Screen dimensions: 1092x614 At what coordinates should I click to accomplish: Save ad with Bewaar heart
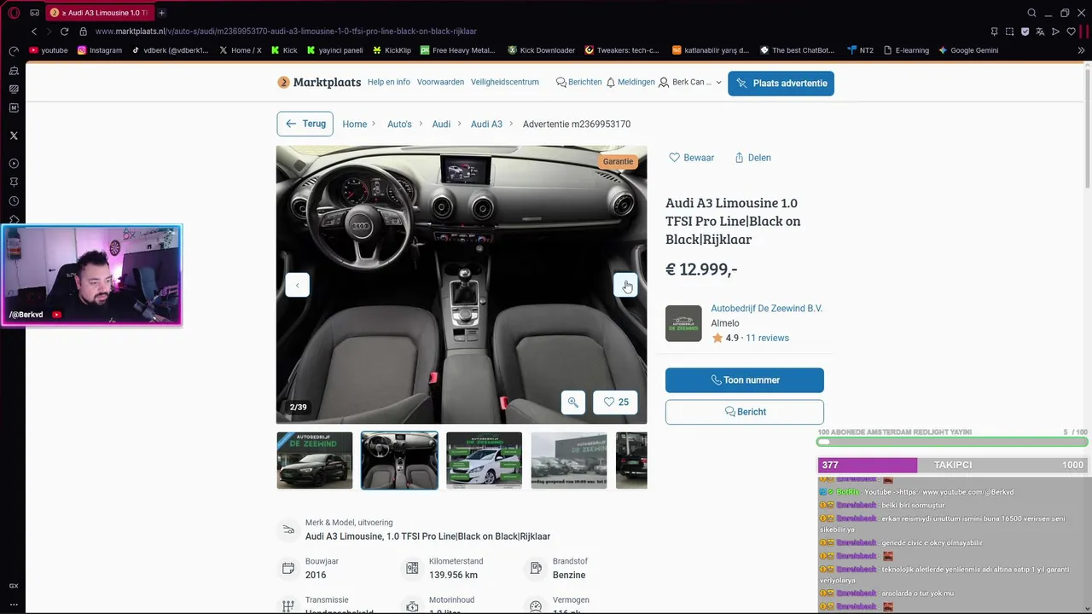click(692, 158)
